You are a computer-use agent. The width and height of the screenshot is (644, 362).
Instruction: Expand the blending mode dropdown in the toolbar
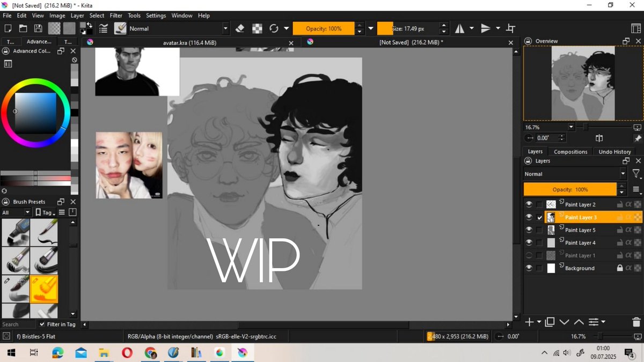[x=225, y=28]
